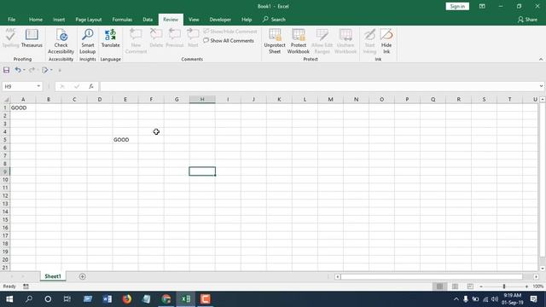Click Unshare Workbook
The width and height of the screenshot is (546, 307).
tap(346, 41)
